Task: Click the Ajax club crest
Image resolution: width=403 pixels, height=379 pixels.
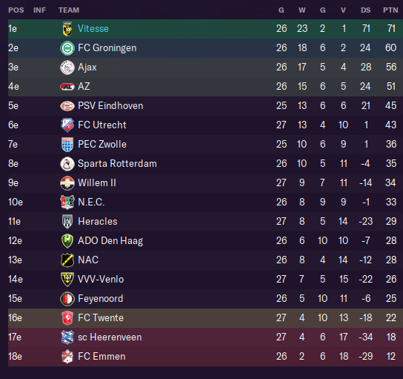Action: point(67,67)
